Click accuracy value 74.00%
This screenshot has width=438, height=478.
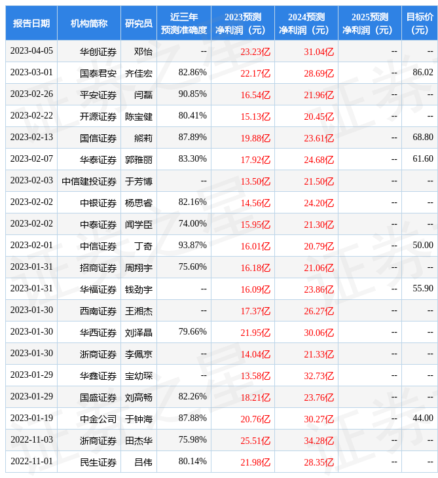192,224
